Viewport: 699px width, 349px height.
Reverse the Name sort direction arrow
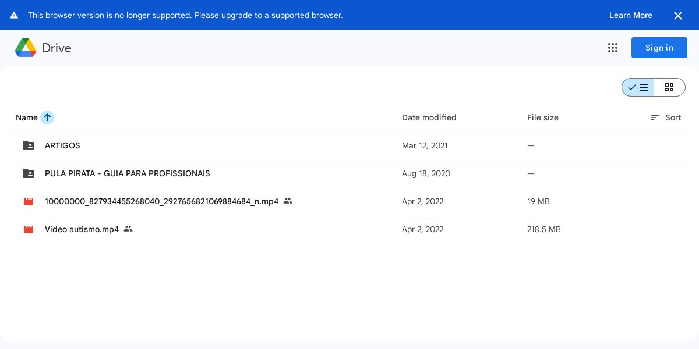pos(47,117)
